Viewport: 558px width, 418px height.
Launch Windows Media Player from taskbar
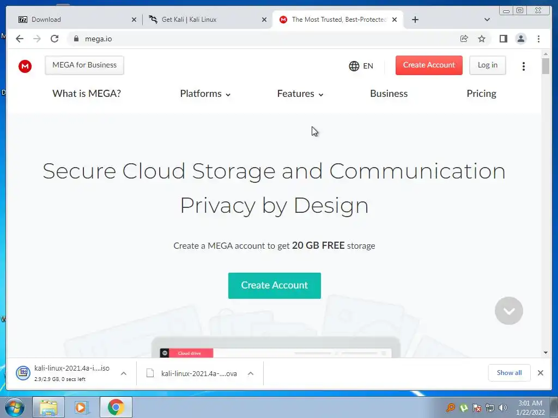click(x=82, y=407)
